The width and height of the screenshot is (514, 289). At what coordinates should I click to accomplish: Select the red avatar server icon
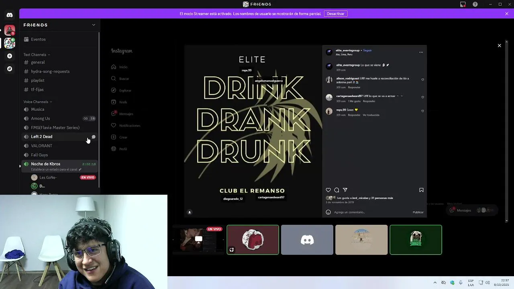tap(10, 30)
